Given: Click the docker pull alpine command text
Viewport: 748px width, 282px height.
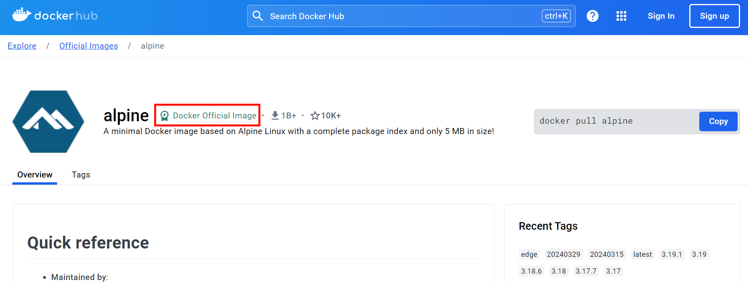Looking at the screenshot, I should 586,121.
